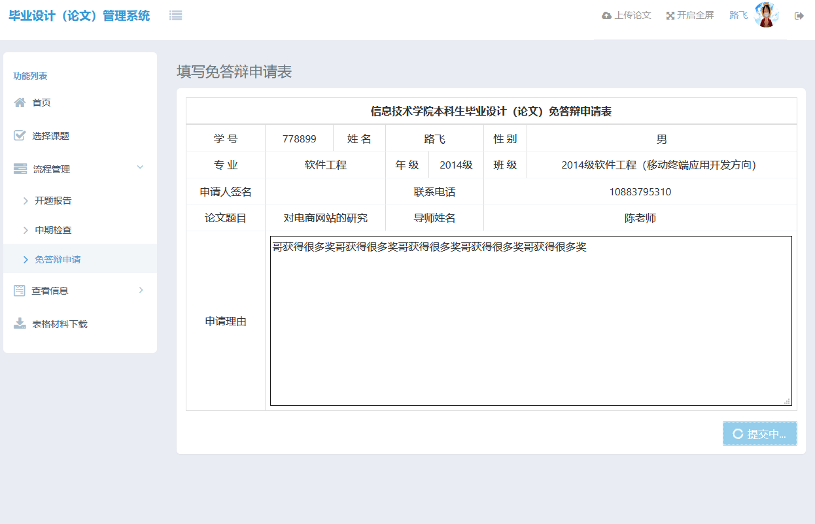Click the empty 申请人签名 signature cell
The height and width of the screenshot is (524, 815).
click(x=325, y=191)
